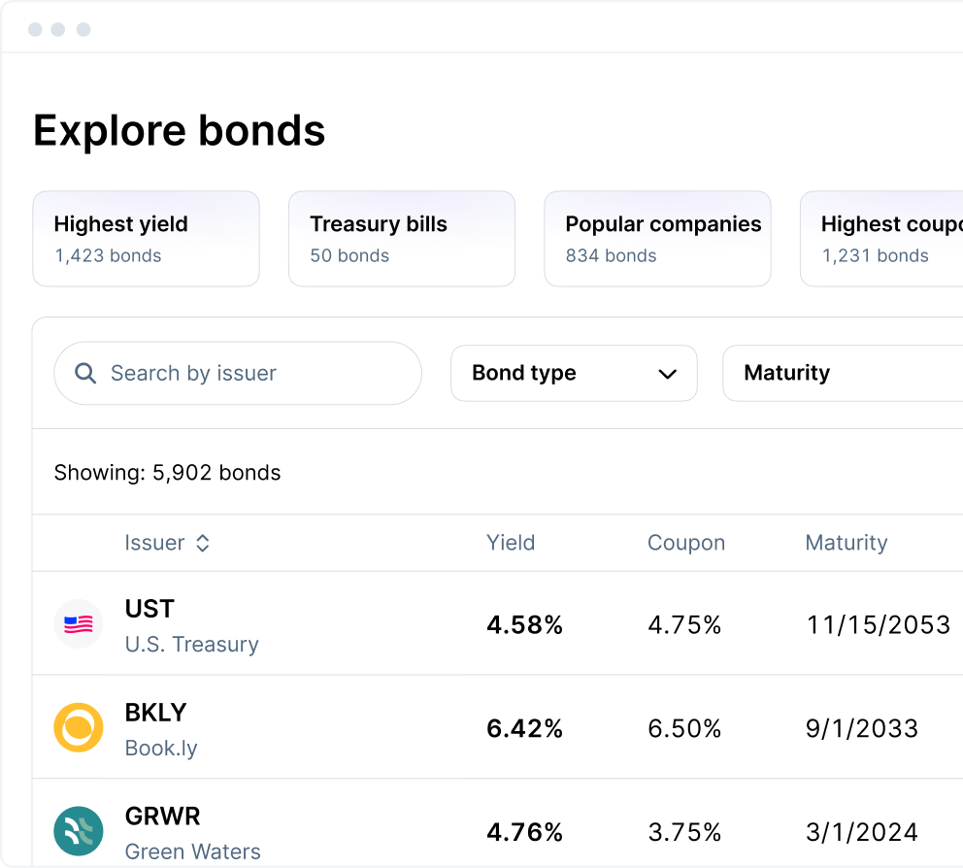
Task: Select the Popular companies category card
Action: pyautogui.click(x=657, y=238)
